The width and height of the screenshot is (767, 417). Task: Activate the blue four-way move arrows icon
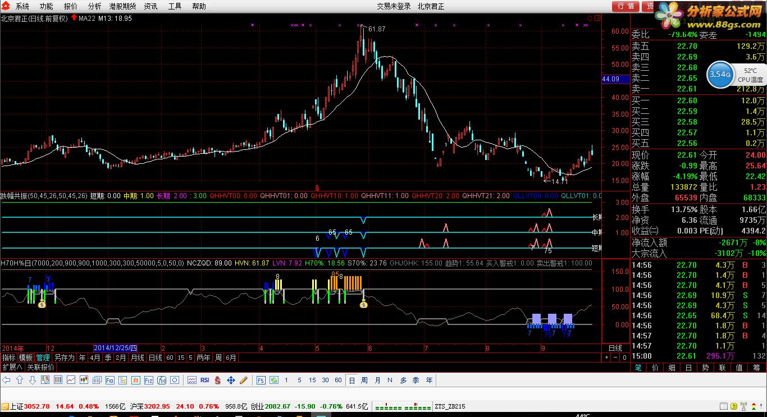click(231, 380)
